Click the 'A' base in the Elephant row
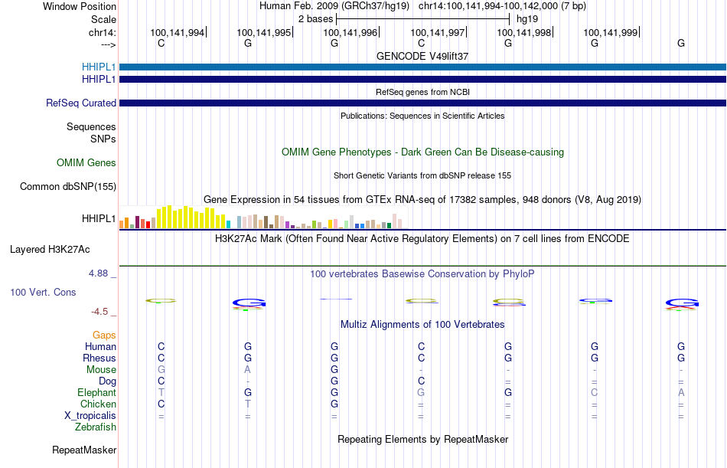 (x=681, y=393)
